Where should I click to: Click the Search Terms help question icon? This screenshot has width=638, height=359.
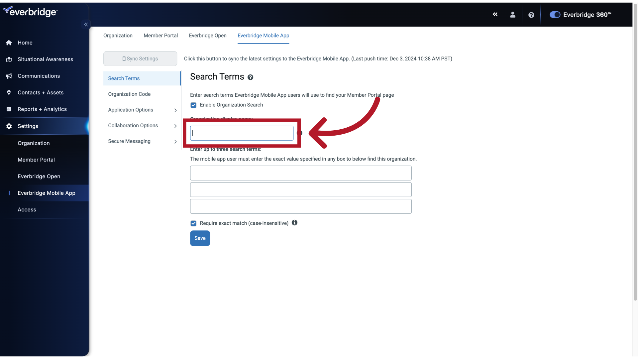click(250, 77)
